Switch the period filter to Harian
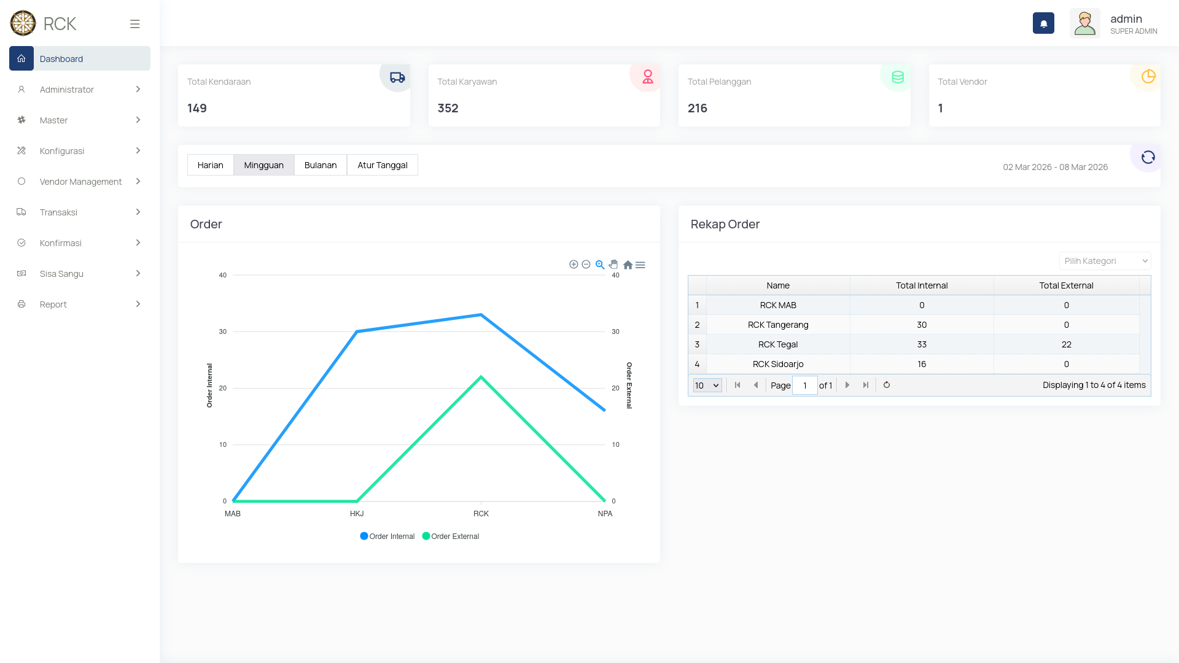The image size is (1179, 663). pyautogui.click(x=210, y=165)
